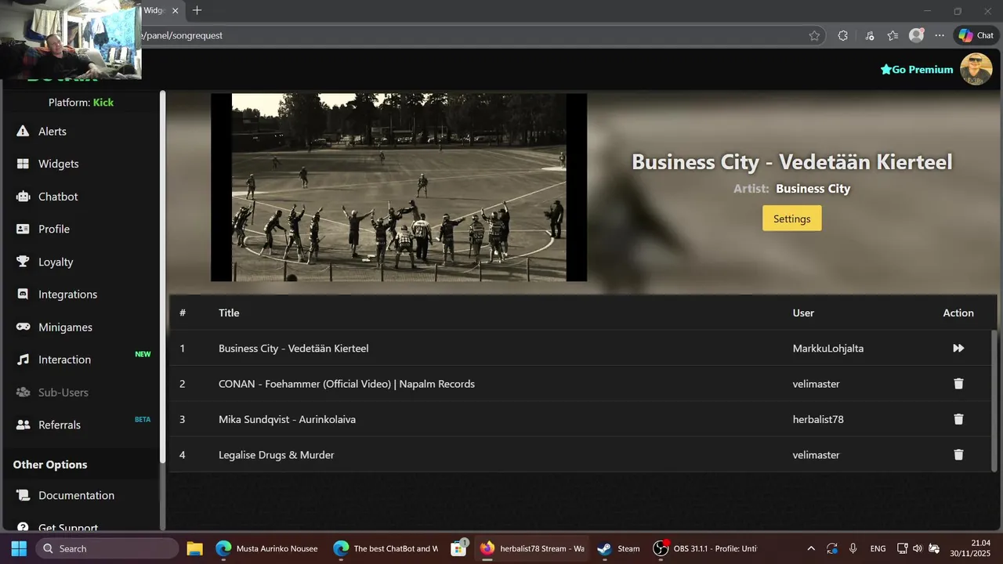Open the browser profile icon
1003x564 pixels.
pyautogui.click(x=916, y=35)
